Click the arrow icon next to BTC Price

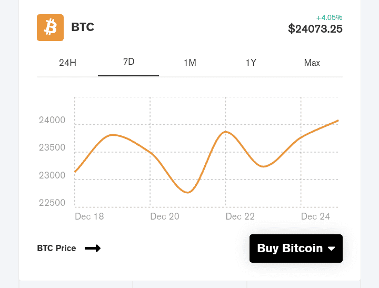click(x=93, y=248)
